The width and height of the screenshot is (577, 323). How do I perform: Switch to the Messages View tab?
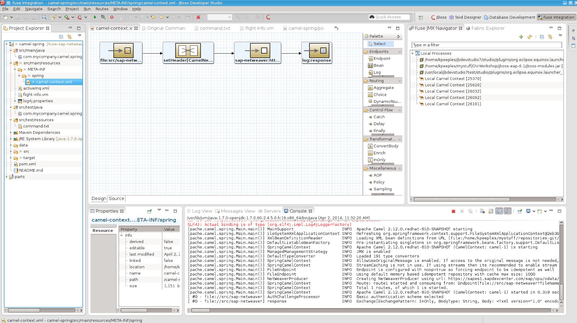coord(235,211)
